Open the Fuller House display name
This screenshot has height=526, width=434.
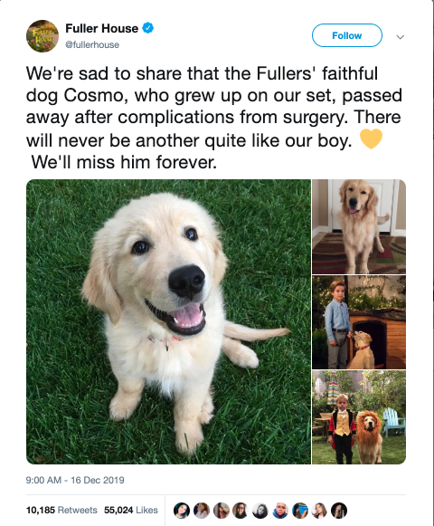pos(101,28)
